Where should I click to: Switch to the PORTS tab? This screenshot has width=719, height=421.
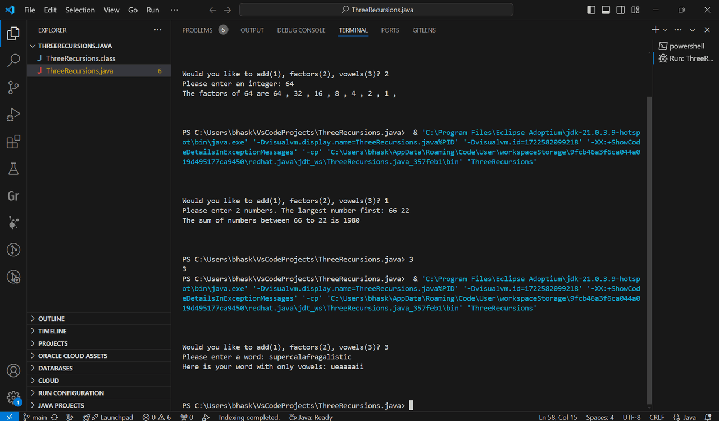390,30
